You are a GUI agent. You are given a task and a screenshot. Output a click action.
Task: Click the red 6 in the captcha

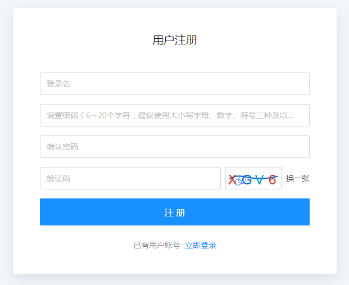272,180
